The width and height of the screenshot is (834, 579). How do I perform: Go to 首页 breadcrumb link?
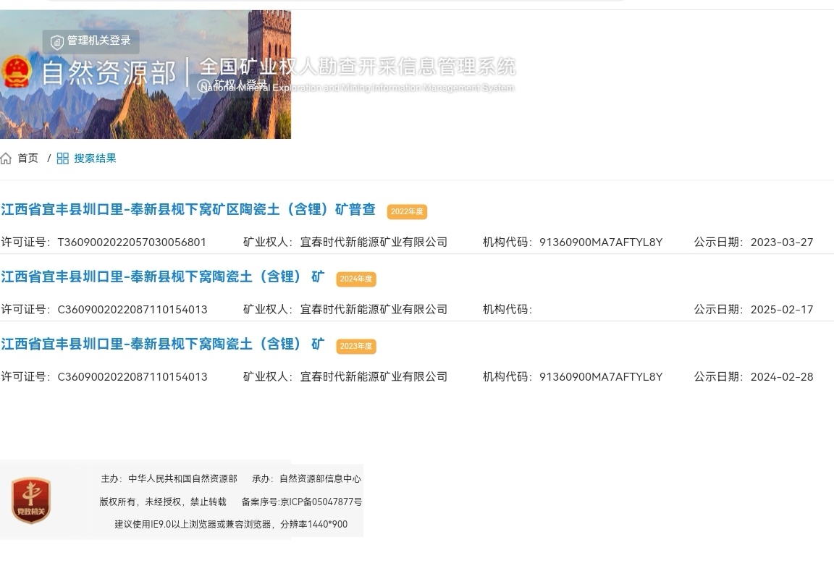coord(28,159)
